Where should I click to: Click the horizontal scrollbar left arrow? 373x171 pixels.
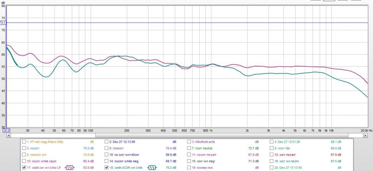pos(8,135)
